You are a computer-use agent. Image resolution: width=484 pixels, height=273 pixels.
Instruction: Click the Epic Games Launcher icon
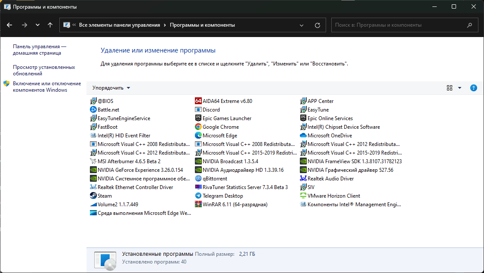pos(198,118)
